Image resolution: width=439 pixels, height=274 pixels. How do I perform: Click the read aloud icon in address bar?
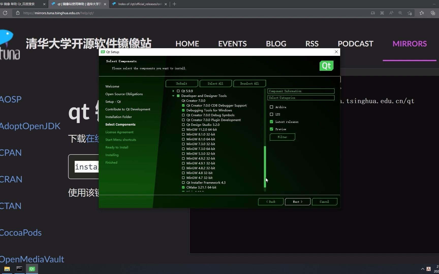click(x=391, y=13)
